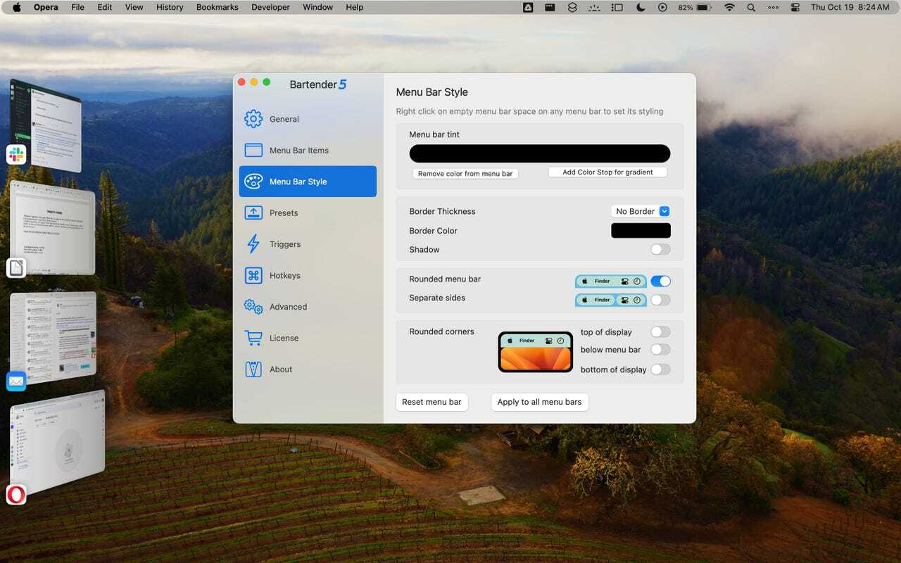
Task: Click the Opera app icon in Stage Manager
Action: click(16, 495)
